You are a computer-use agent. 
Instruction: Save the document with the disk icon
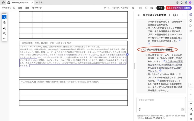pos(140,8)
